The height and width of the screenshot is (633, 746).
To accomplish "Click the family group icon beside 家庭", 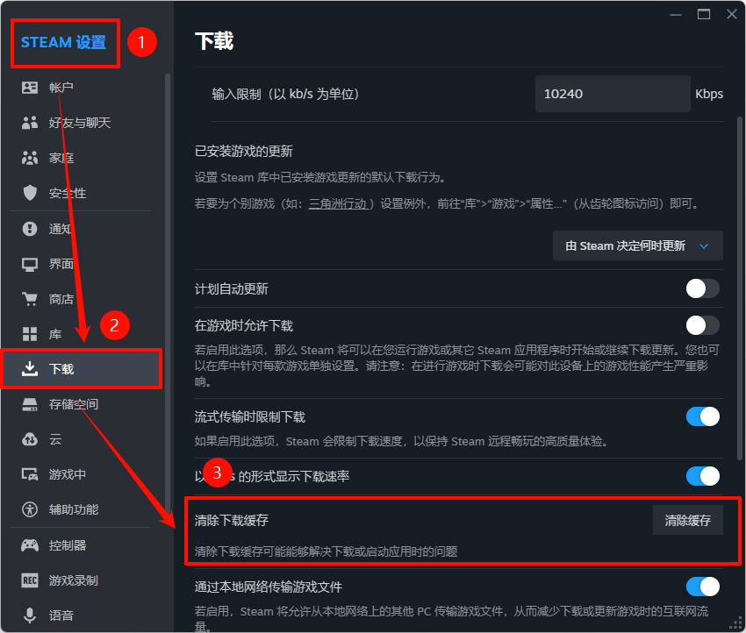I will [x=30, y=158].
